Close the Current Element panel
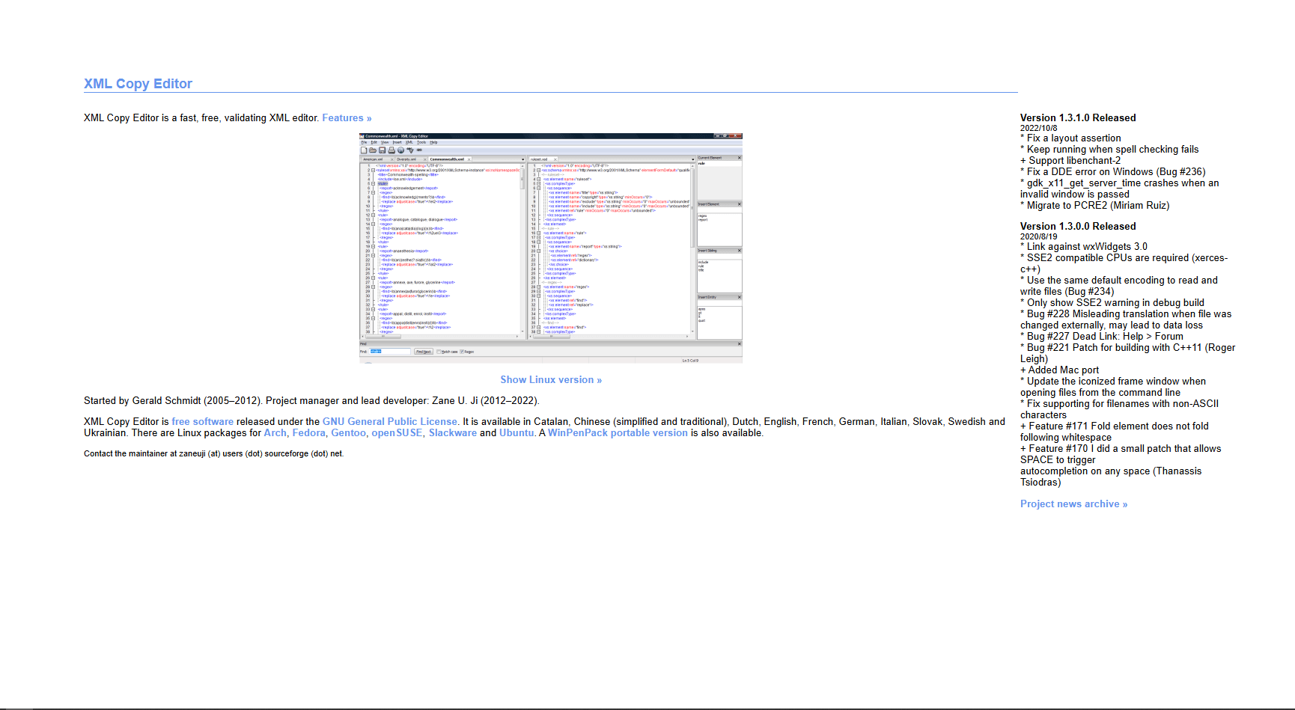 pyautogui.click(x=738, y=158)
